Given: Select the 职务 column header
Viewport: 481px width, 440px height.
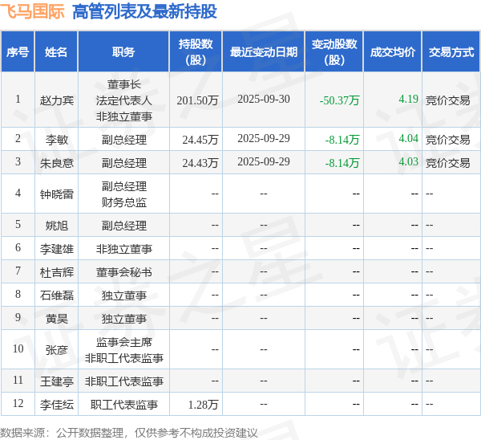Looking at the screenshot, I should (123, 52).
